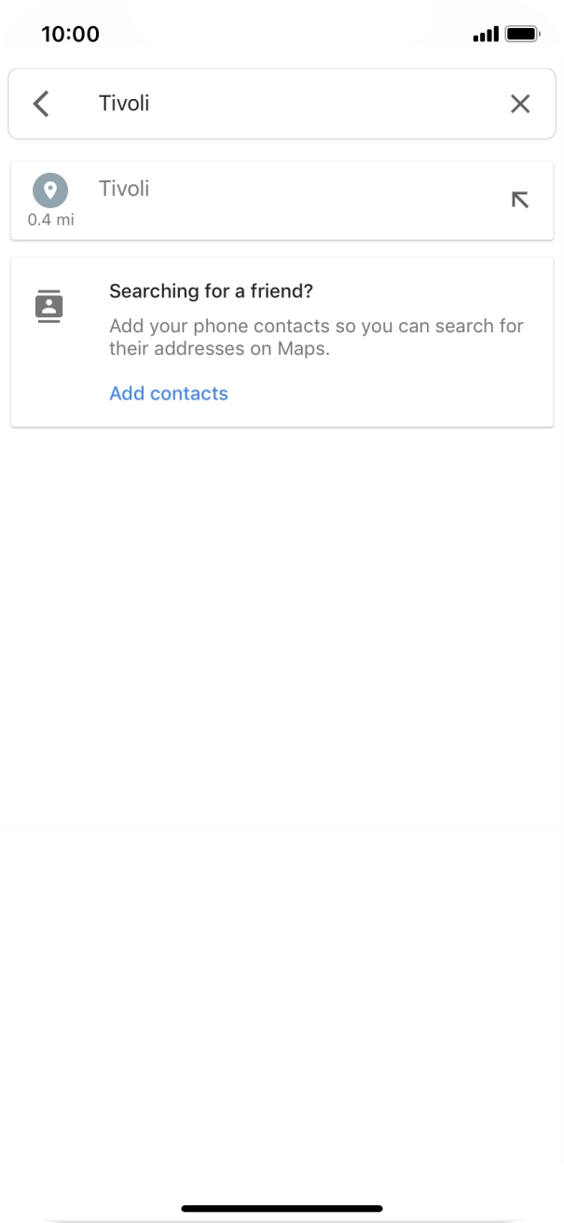The image size is (564, 1223).
Task: Tap the home indicator bar
Action: tap(282, 1208)
